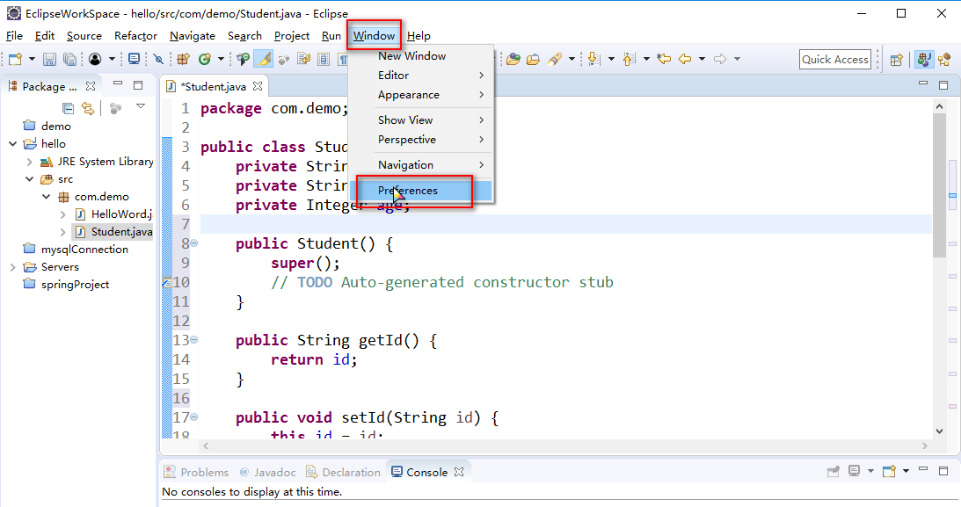Click the Open Console icon
Image resolution: width=961 pixels, height=507 pixels.
[x=889, y=471]
